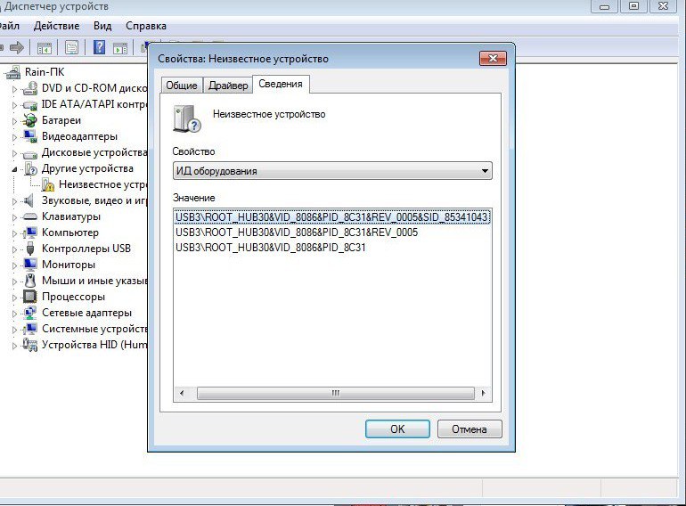
Task: Close the Свойства dialog with red X
Action: (x=493, y=58)
